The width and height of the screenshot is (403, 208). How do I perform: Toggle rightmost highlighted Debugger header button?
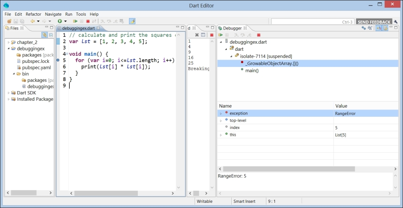click(x=385, y=28)
